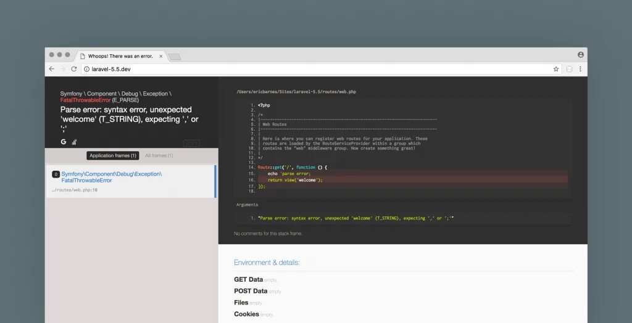The height and width of the screenshot is (323, 632).
Task: Click code line 14 Route::get
Action: point(292,167)
